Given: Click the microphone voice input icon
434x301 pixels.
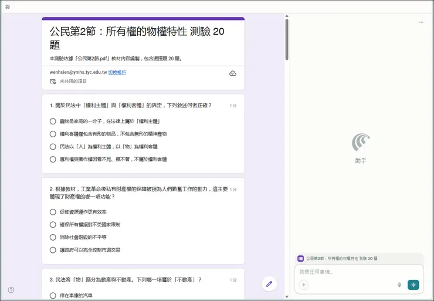Looking at the screenshot, I should (399, 285).
